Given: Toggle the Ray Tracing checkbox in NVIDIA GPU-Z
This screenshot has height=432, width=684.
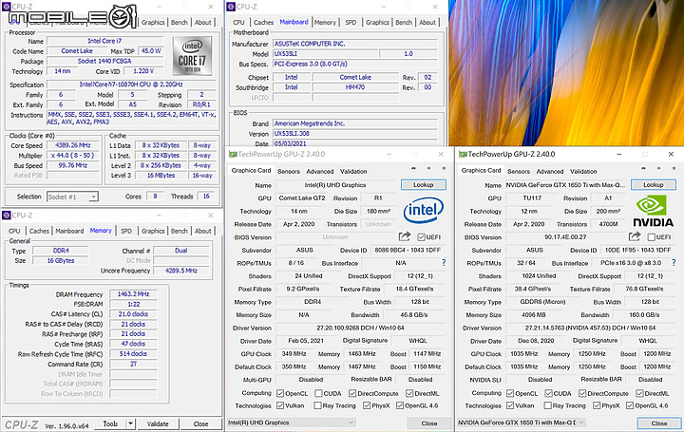Looking at the screenshot, I should point(547,405).
